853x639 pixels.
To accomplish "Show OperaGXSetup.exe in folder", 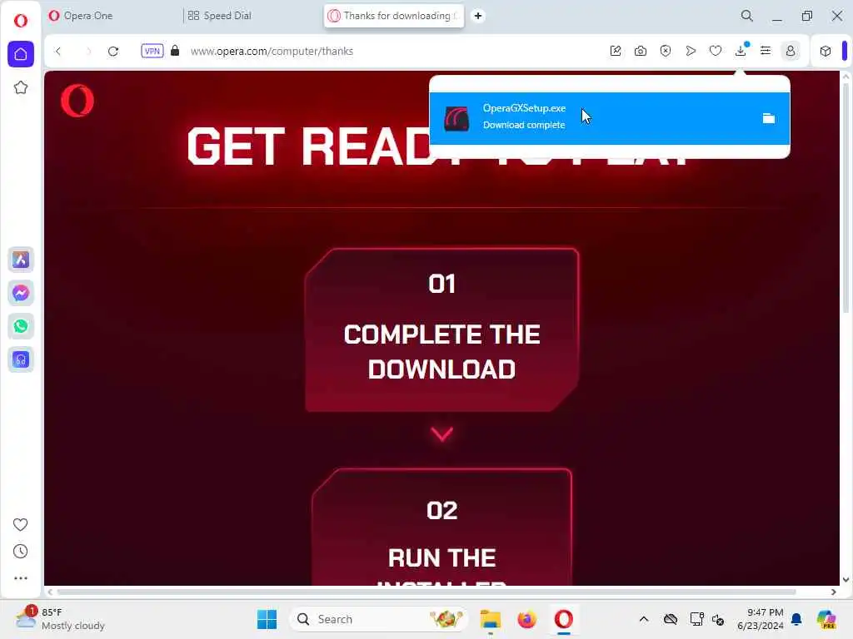I will [x=769, y=118].
